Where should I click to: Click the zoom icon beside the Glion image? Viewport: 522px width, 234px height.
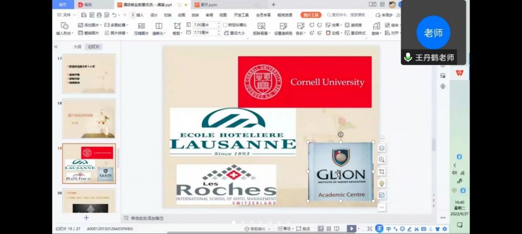[x=382, y=160]
